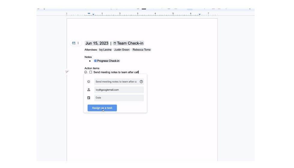Click the calendar icon beside the Date field

tap(89, 98)
